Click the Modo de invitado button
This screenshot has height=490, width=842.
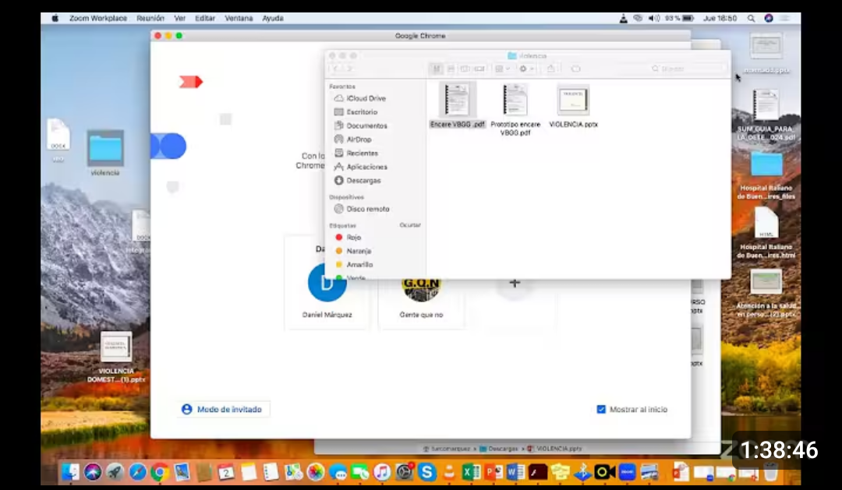[x=224, y=410]
